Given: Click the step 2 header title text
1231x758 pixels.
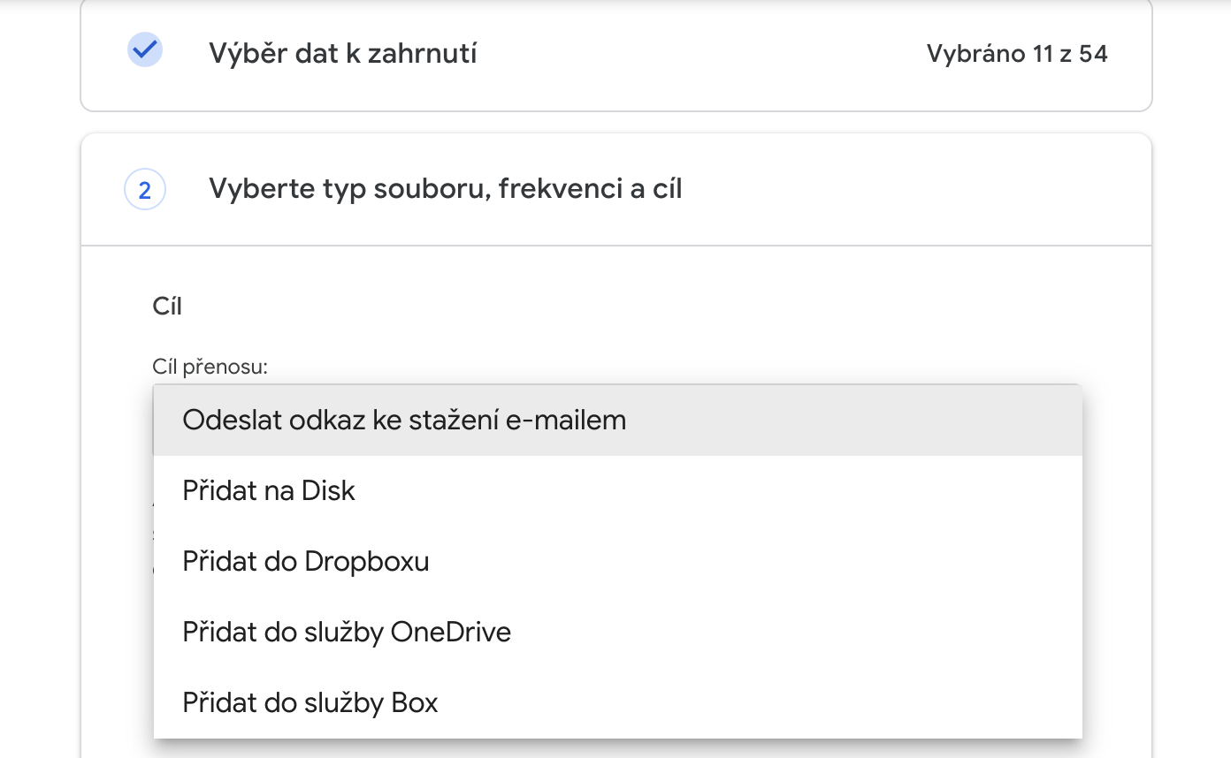Looking at the screenshot, I should point(445,189).
